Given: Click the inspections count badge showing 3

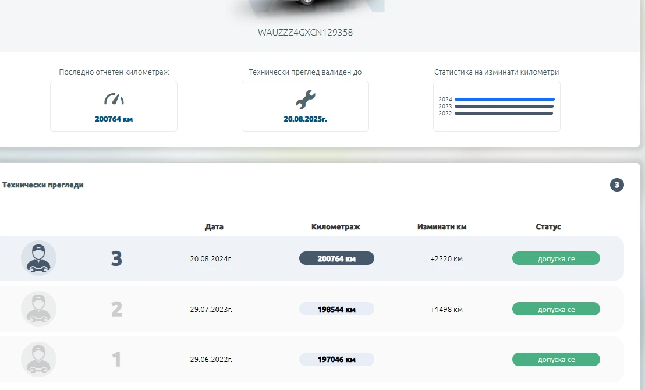Looking at the screenshot, I should (x=616, y=185).
